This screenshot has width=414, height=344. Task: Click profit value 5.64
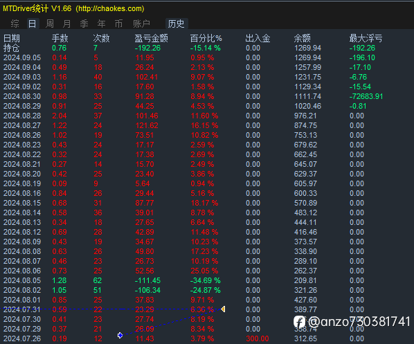point(143,183)
